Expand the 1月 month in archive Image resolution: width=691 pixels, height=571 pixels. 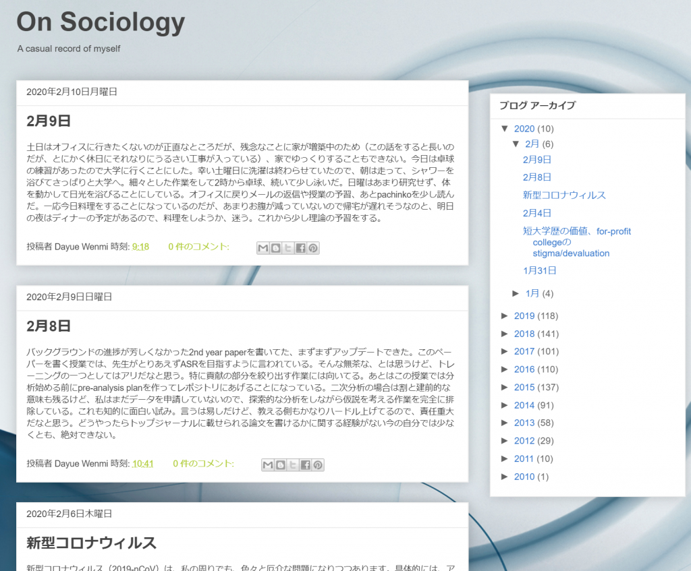click(x=516, y=293)
